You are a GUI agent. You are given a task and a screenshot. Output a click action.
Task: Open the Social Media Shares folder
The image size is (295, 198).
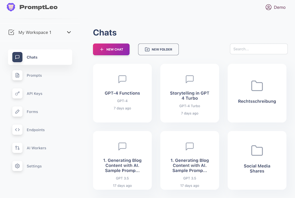(257, 160)
